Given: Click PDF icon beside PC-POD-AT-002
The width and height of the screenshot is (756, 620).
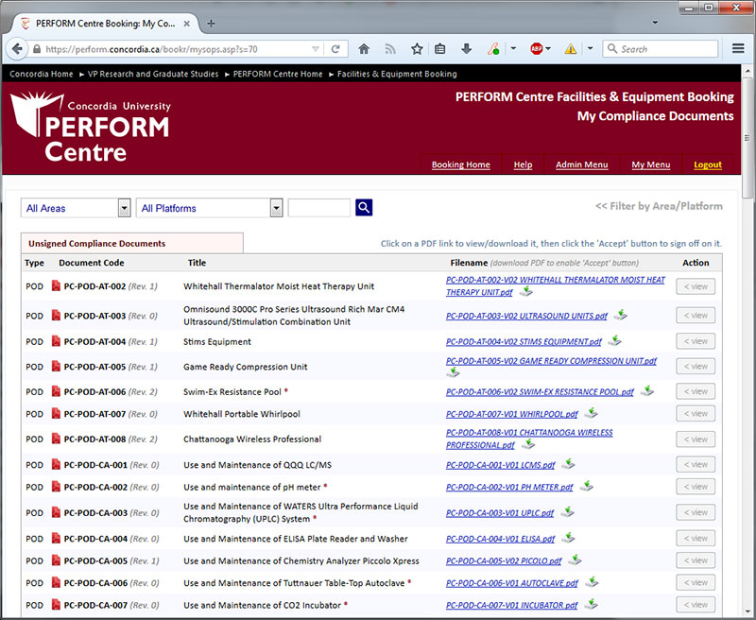Looking at the screenshot, I should [56, 286].
